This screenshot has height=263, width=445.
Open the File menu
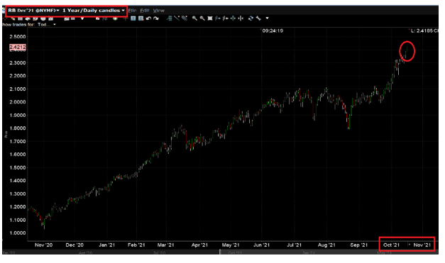coord(132,11)
